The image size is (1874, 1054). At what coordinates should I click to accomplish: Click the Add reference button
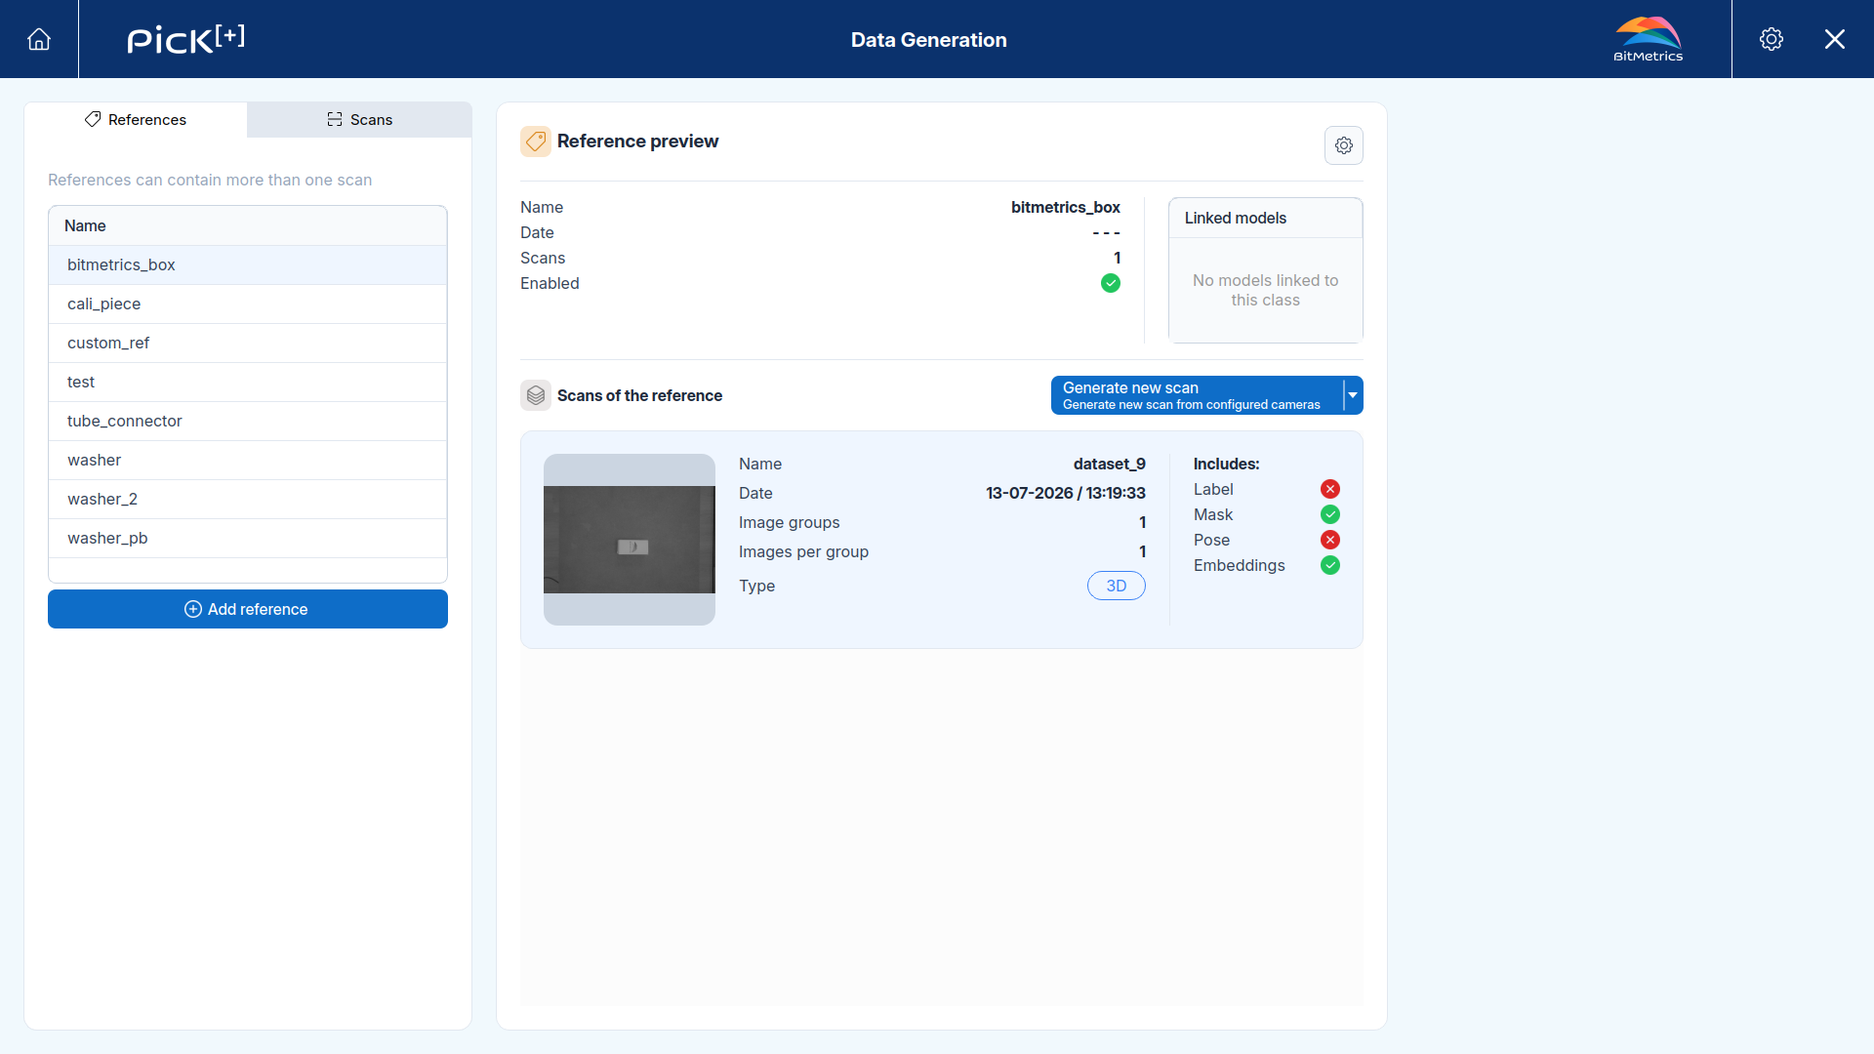coord(248,609)
